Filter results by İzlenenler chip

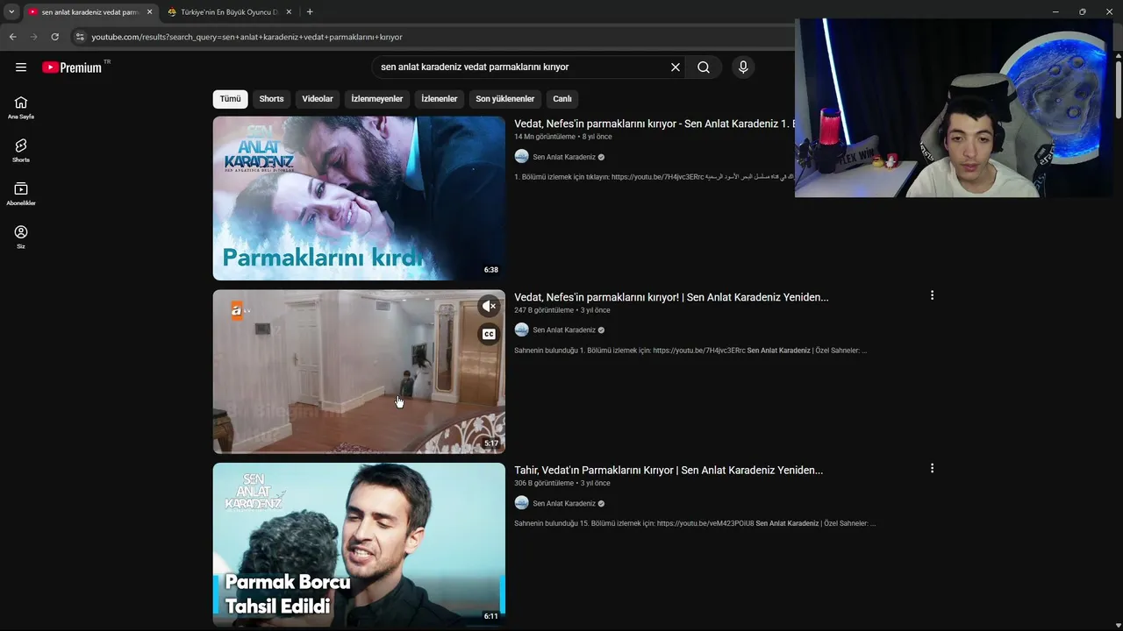click(x=440, y=99)
